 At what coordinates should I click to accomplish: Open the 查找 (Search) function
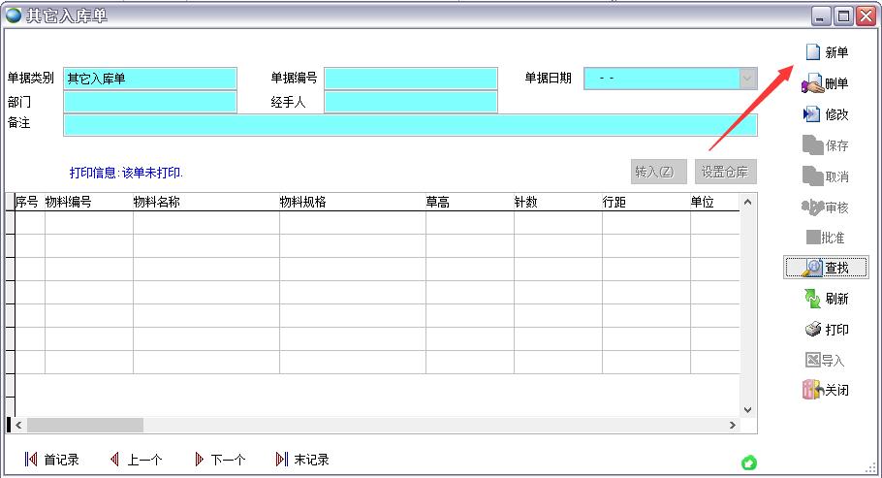pos(825,268)
